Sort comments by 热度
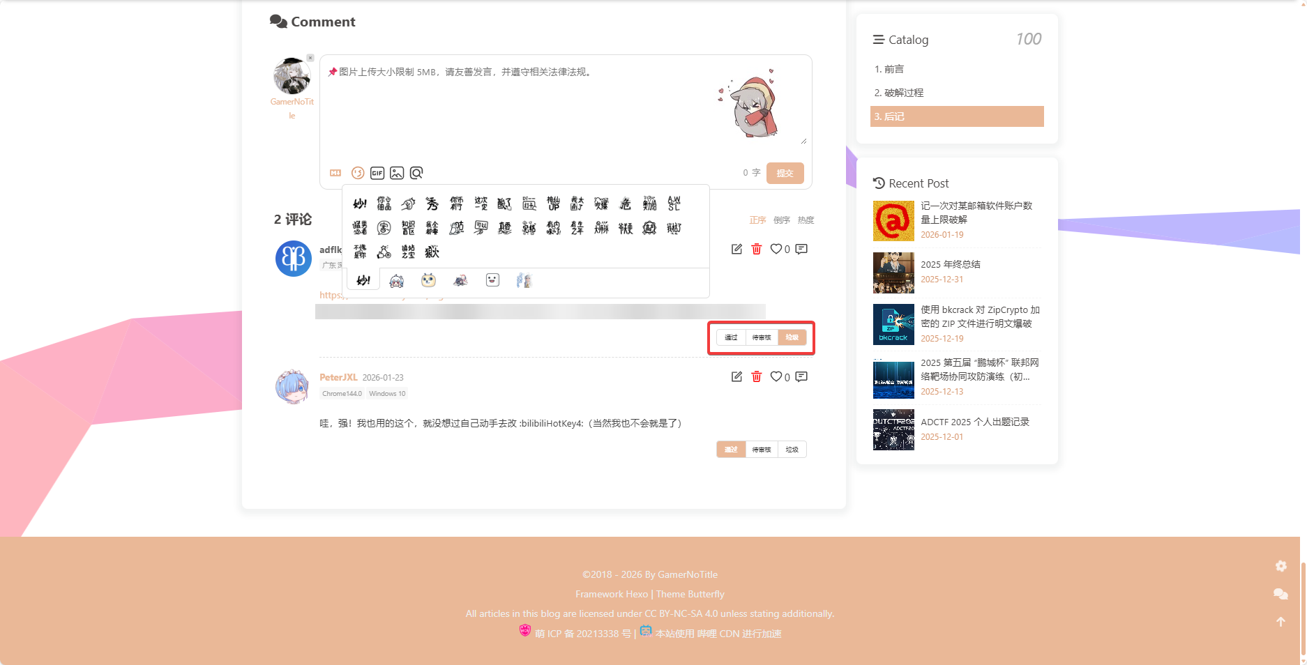 point(806,220)
